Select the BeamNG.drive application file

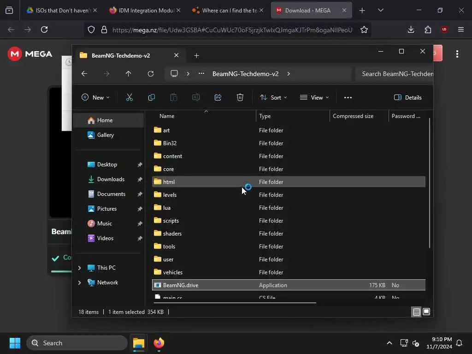(x=289, y=285)
